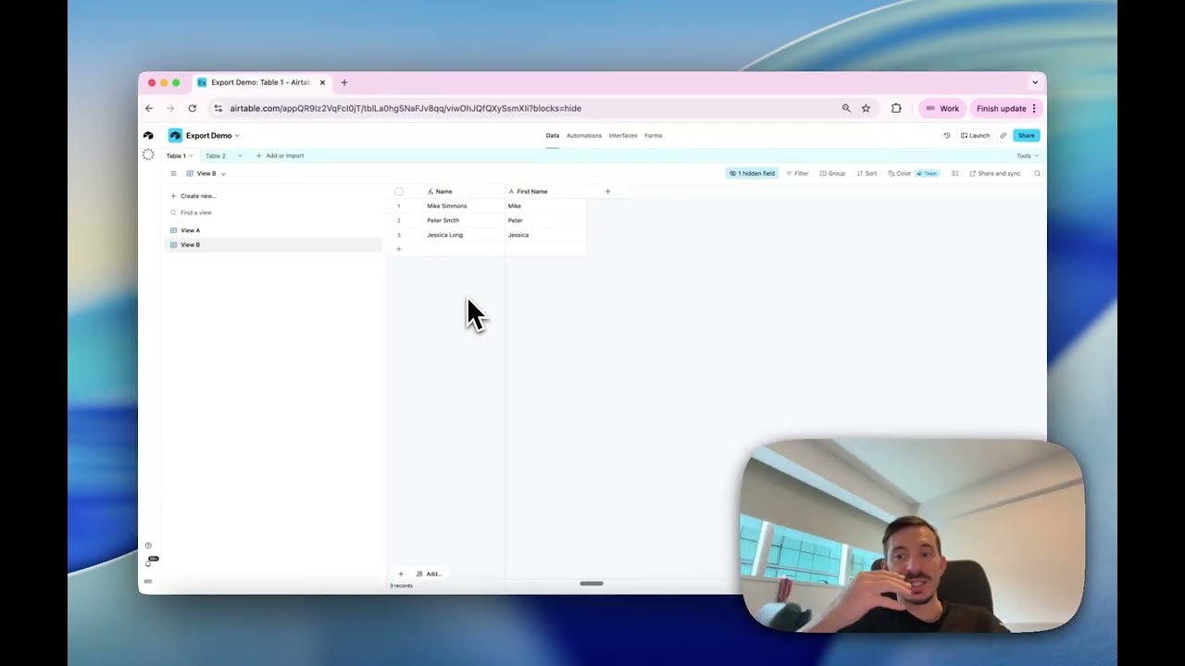The height and width of the screenshot is (666, 1185).
Task: Toggle the views sidebar hamburger icon
Action: [x=173, y=173]
